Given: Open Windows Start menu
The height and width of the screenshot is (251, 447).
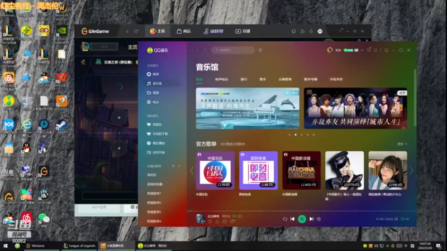Looking at the screenshot, I should (5, 245).
